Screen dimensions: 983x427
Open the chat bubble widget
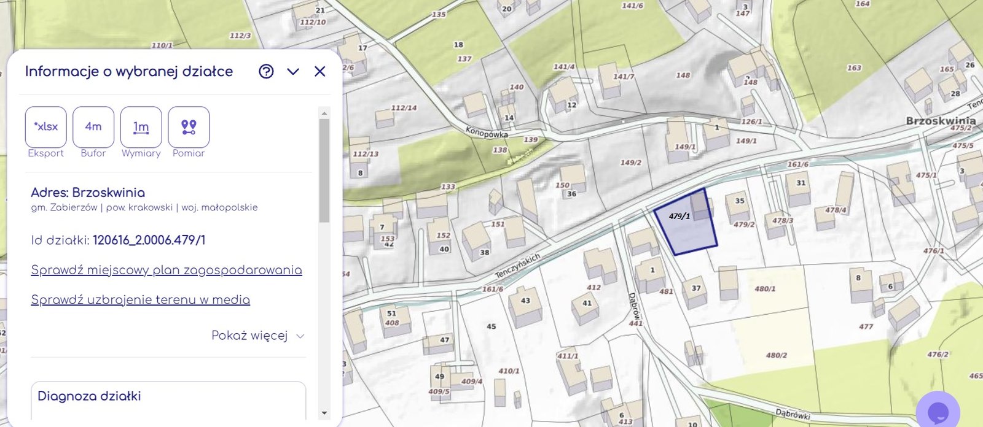coord(938,411)
